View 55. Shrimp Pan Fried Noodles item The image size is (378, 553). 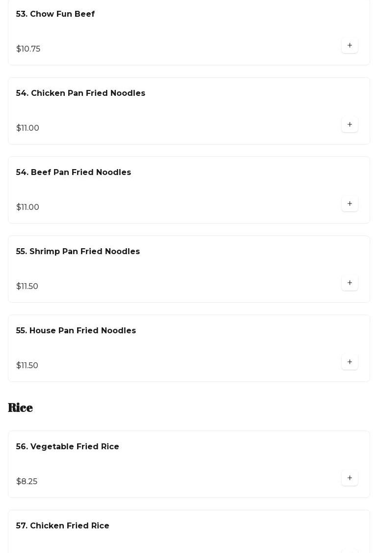(78, 252)
